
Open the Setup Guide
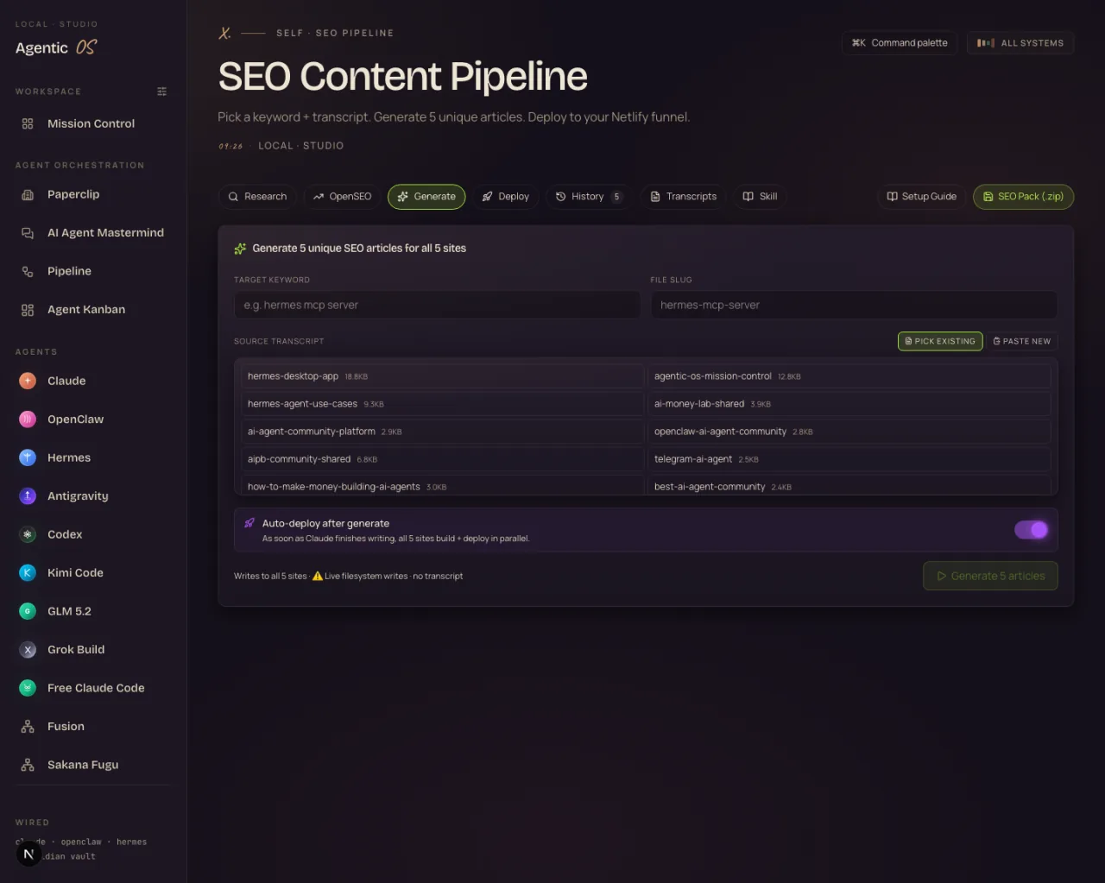pos(922,197)
